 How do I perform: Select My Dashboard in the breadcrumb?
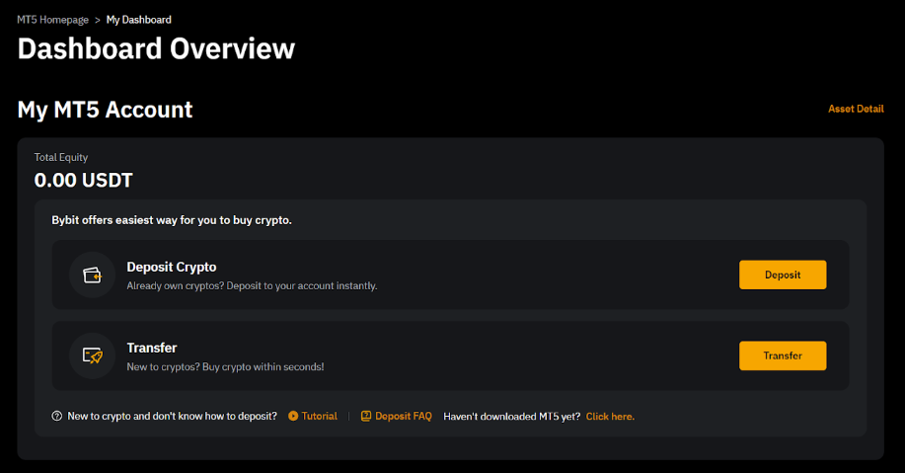pyautogui.click(x=138, y=20)
